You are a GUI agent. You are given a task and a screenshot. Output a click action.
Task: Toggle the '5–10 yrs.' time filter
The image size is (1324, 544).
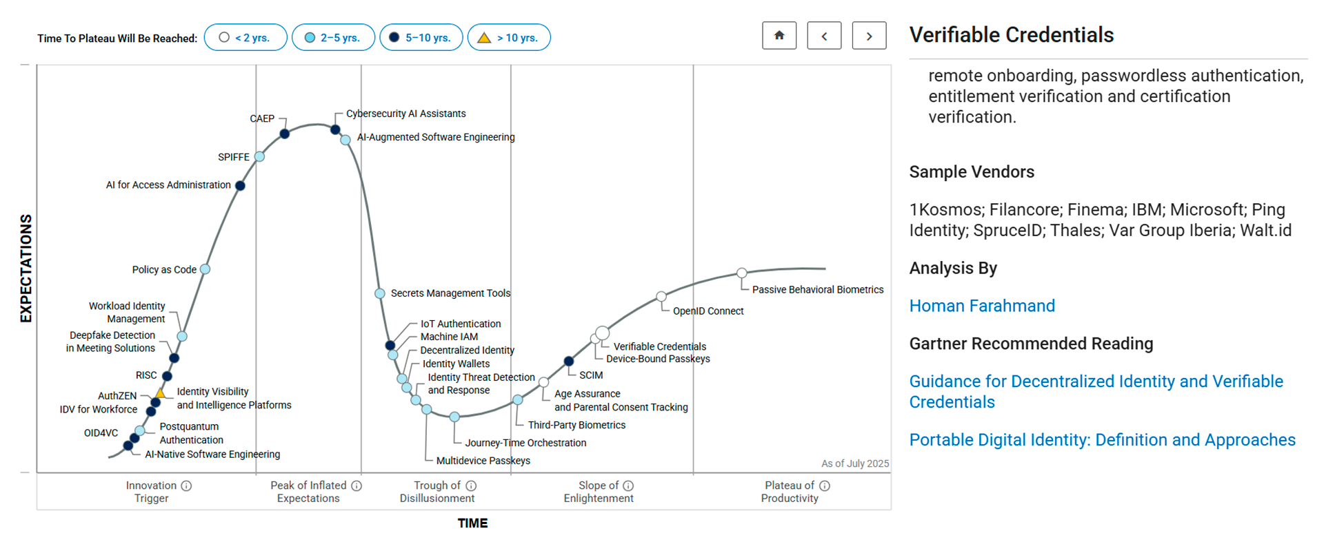click(x=421, y=37)
